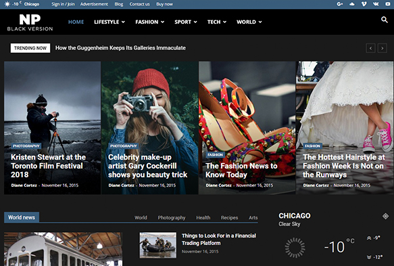Screen dimensions: 394x266
Task: Switch to the Arts filter tab
Action: (253, 217)
